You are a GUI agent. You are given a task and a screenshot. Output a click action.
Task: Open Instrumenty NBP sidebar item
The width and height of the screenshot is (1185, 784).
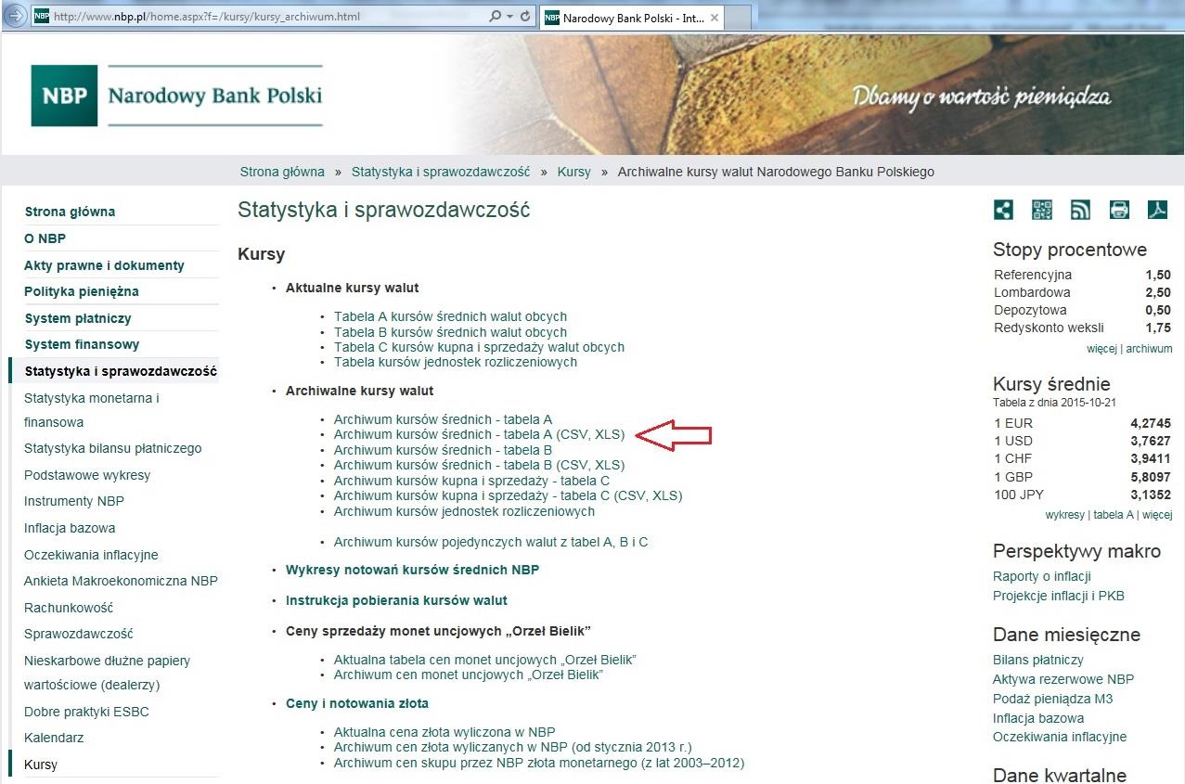pos(74,501)
